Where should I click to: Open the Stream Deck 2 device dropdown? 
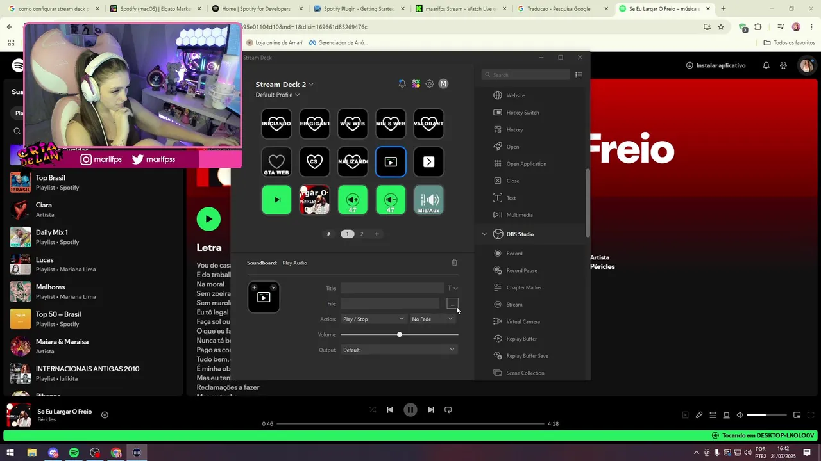point(284,85)
